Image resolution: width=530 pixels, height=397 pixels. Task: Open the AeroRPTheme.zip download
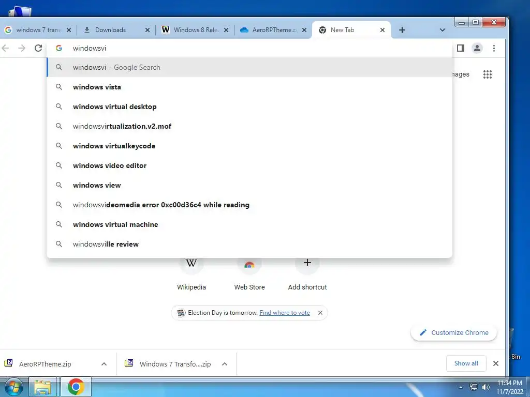coord(46,364)
